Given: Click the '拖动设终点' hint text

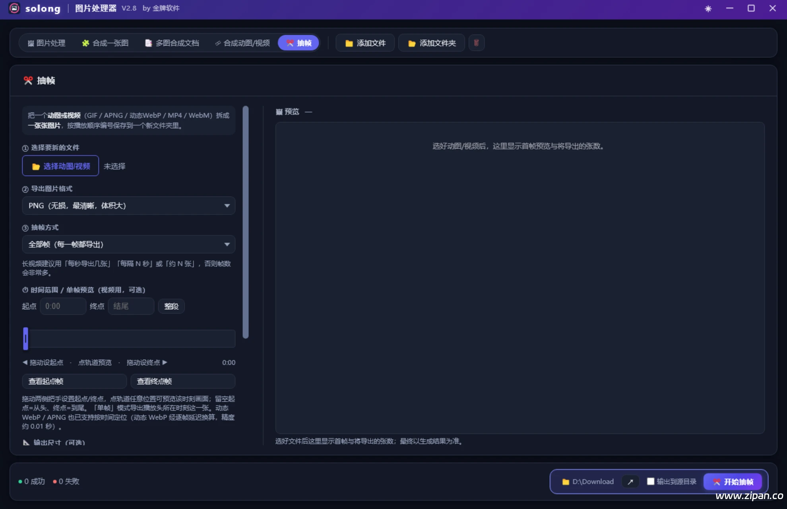Looking at the screenshot, I should pyautogui.click(x=143, y=362).
